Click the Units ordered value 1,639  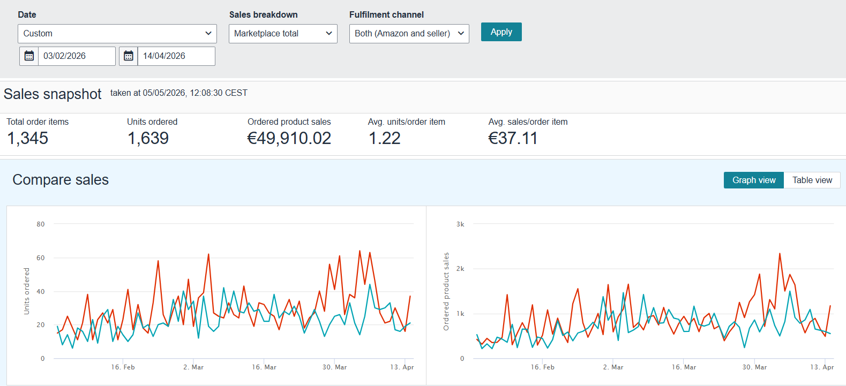[148, 138]
